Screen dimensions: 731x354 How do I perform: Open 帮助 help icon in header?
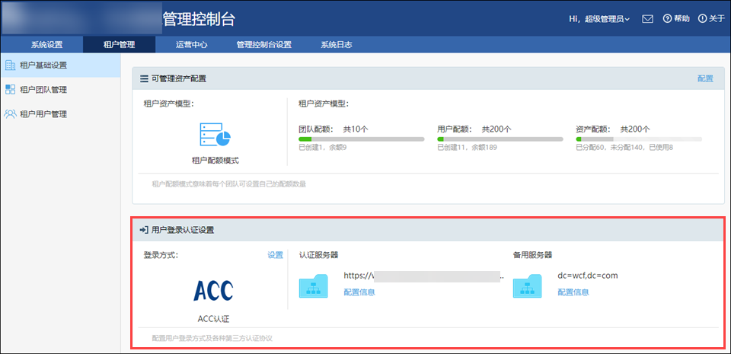click(x=667, y=18)
